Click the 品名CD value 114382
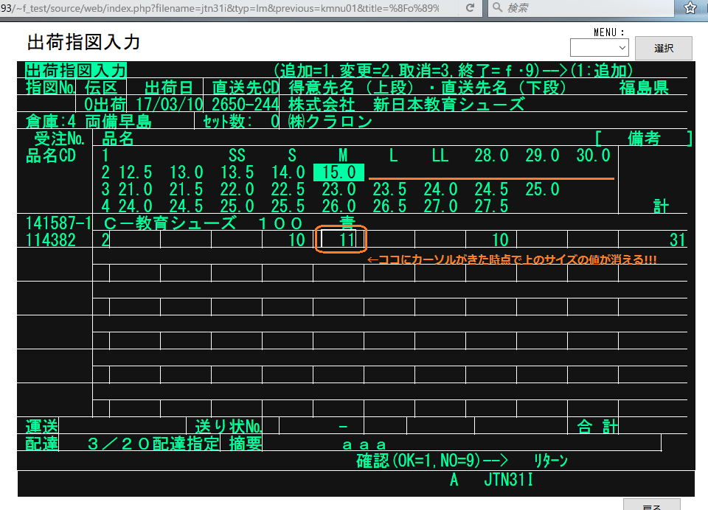 (x=52, y=240)
